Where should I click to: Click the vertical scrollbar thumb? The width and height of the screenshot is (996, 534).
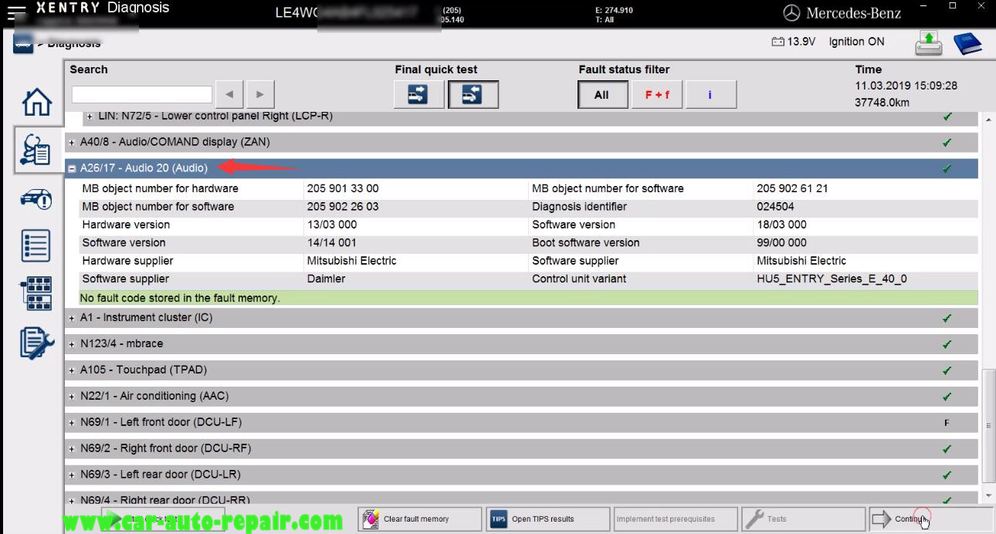pyautogui.click(x=989, y=425)
